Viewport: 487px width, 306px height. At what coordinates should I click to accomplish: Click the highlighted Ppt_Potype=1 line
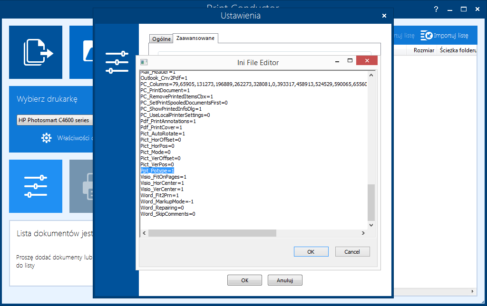(157, 171)
